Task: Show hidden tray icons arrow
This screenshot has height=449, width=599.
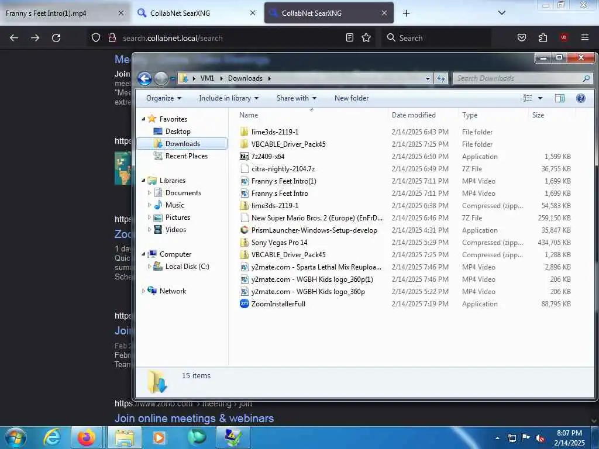Action: 497,438
